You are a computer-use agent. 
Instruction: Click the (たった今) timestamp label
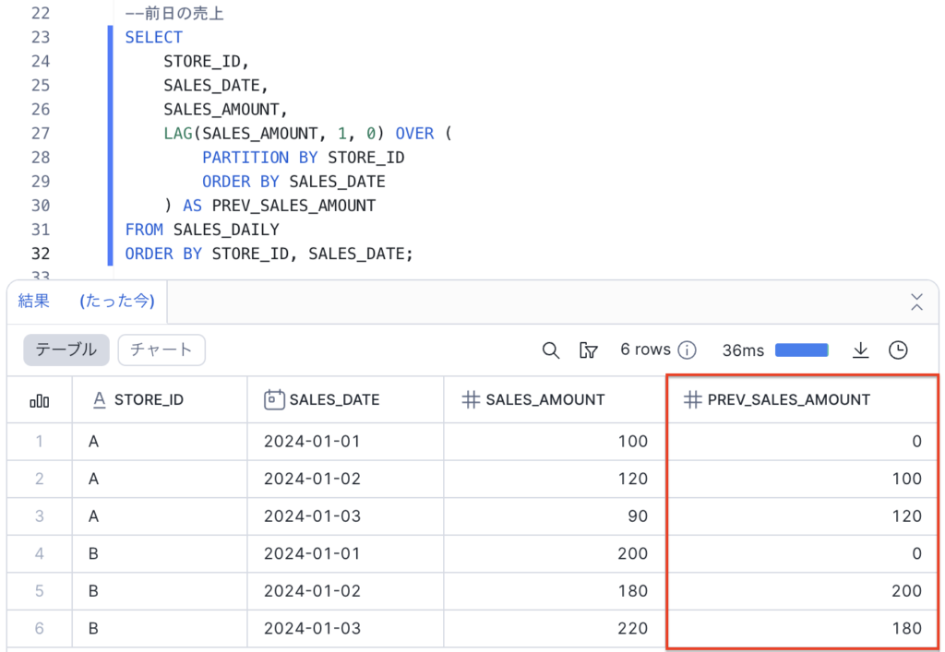(117, 302)
